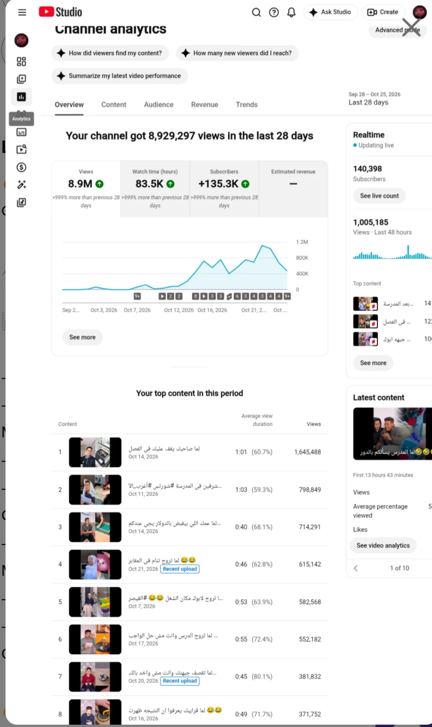Select the Subscribers metric card
The image size is (432, 727).
click(224, 189)
